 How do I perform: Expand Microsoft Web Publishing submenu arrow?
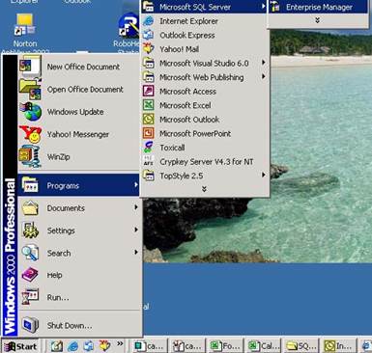click(264, 76)
